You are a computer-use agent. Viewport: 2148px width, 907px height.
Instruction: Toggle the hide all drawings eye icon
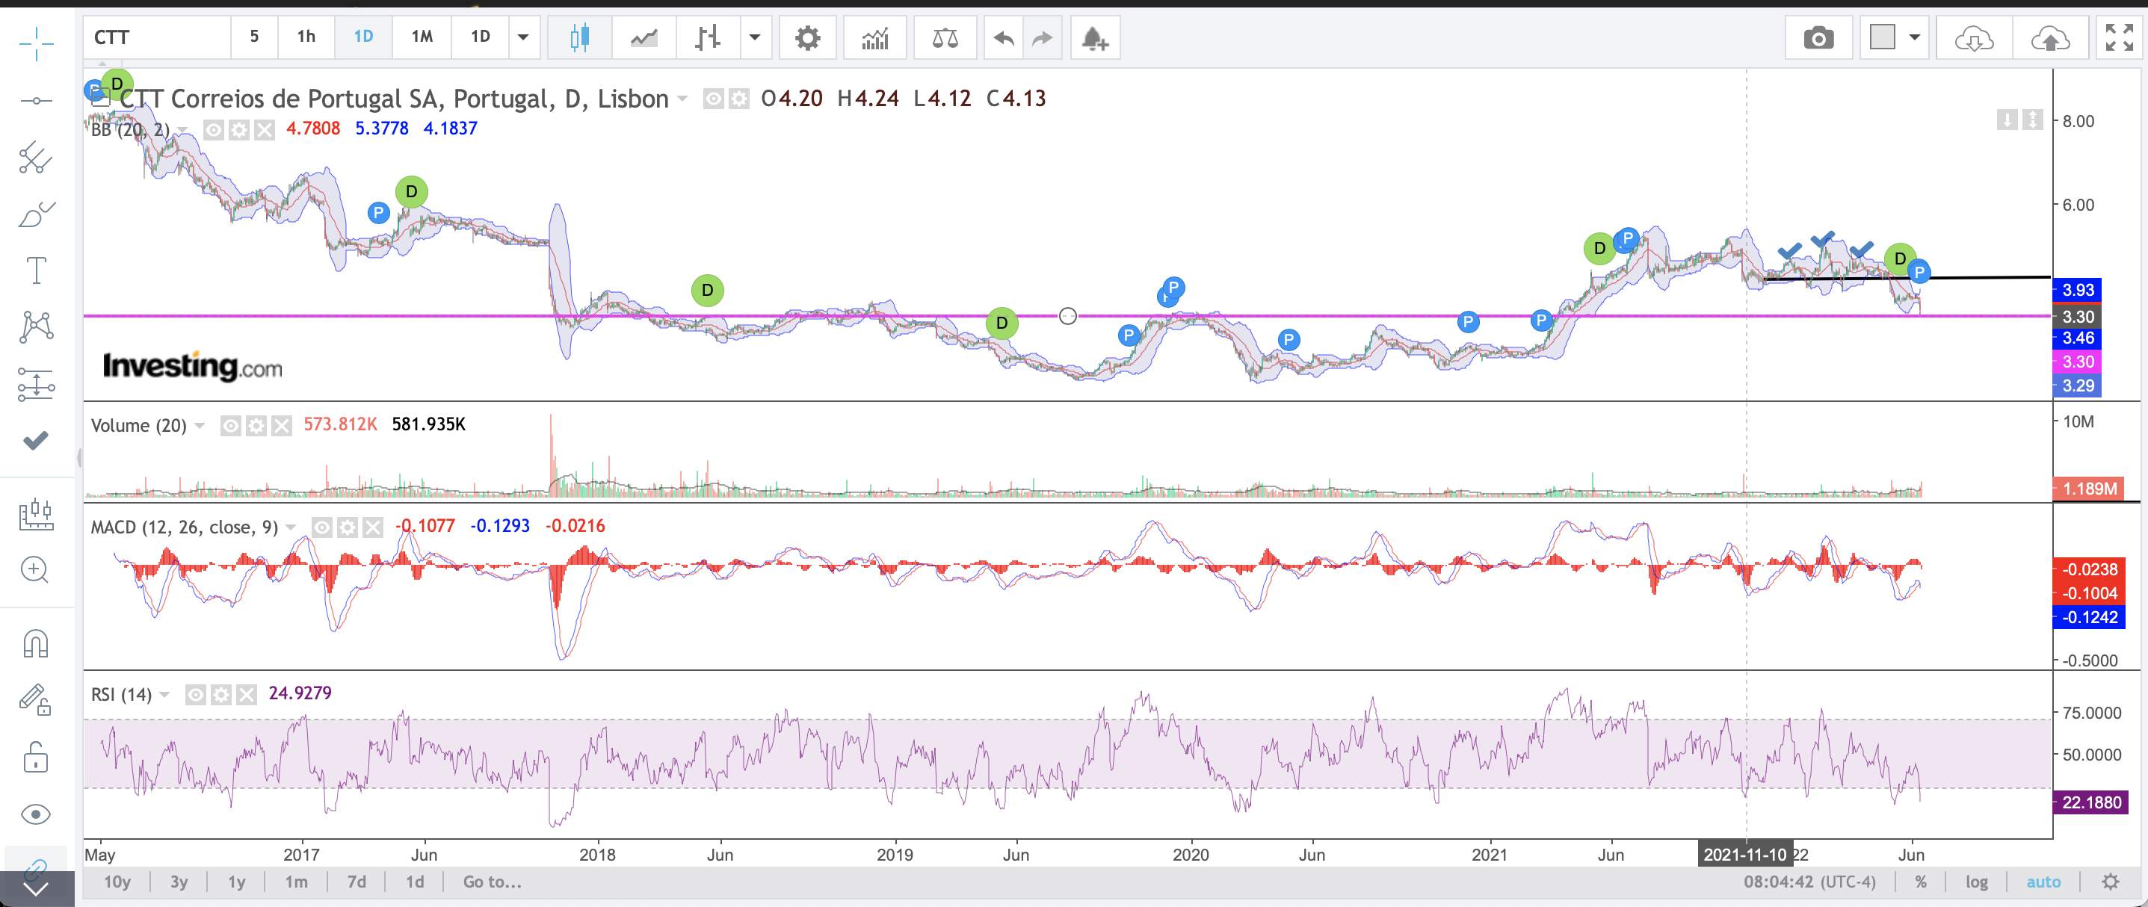click(x=36, y=814)
